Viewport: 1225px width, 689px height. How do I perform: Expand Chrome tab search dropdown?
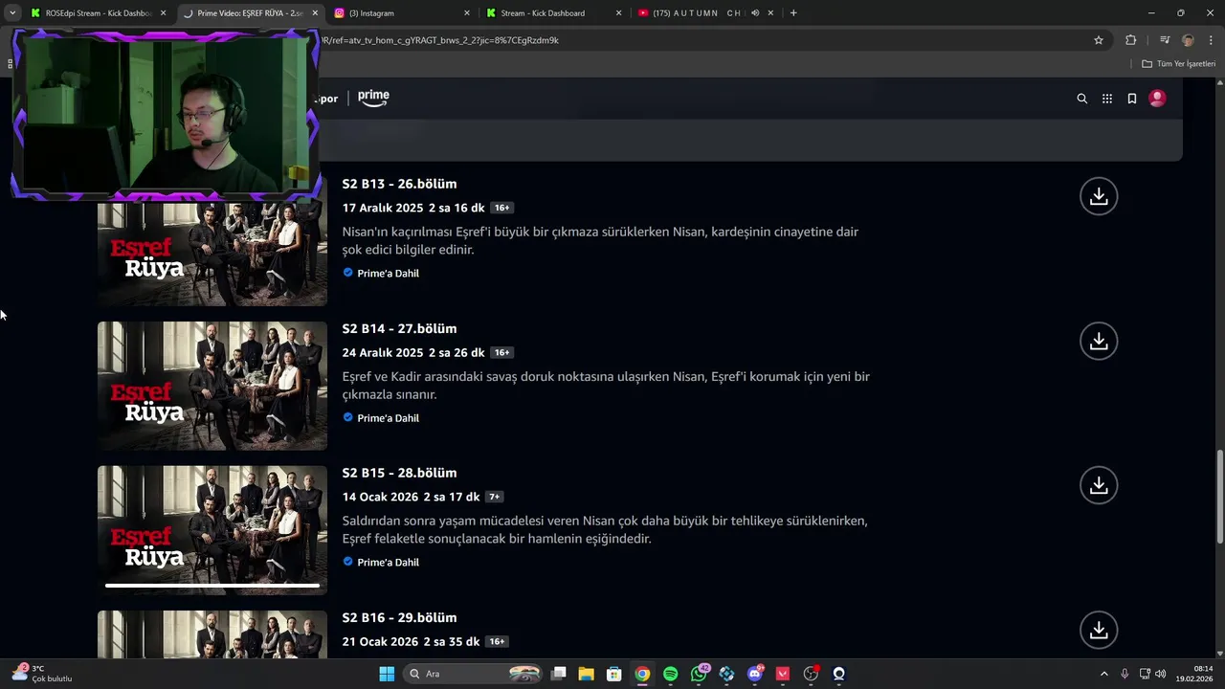pyautogui.click(x=12, y=13)
